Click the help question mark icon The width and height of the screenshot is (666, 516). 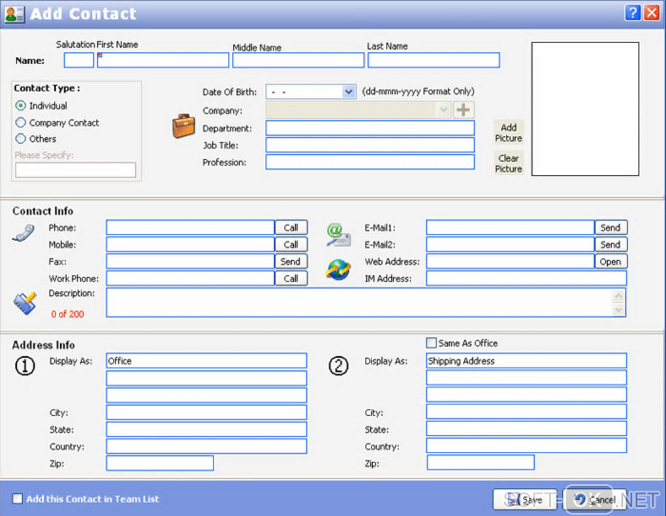tap(633, 13)
